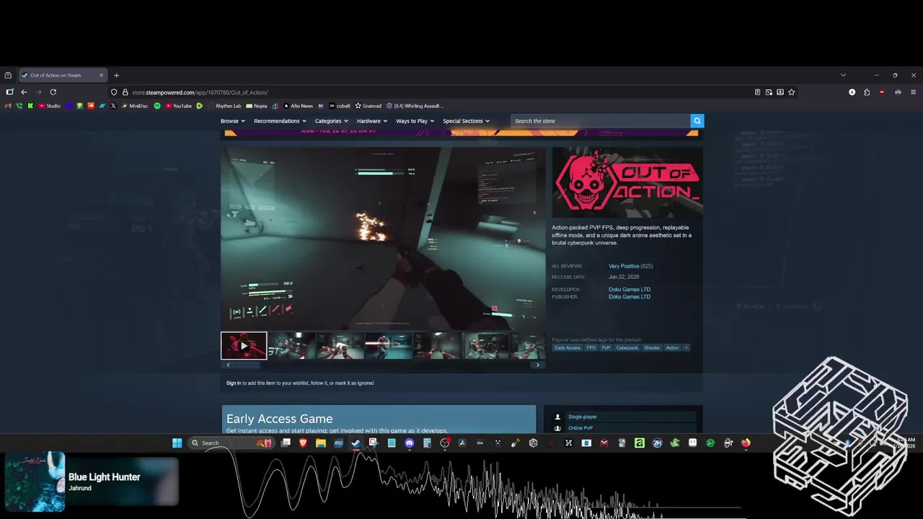Open the Grainrad bookmark

368,106
